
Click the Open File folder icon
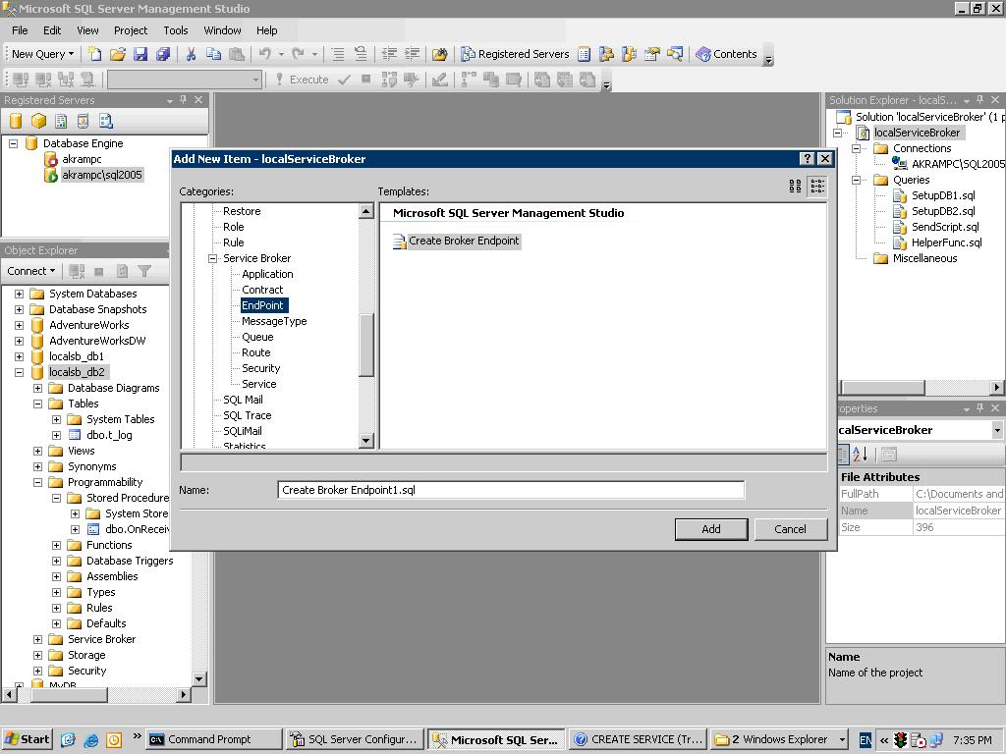tap(118, 54)
